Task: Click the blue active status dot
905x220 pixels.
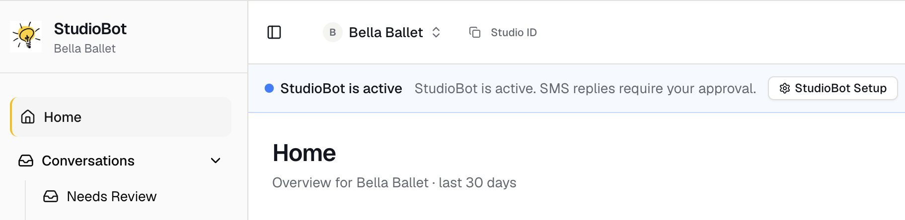Action: coord(269,88)
